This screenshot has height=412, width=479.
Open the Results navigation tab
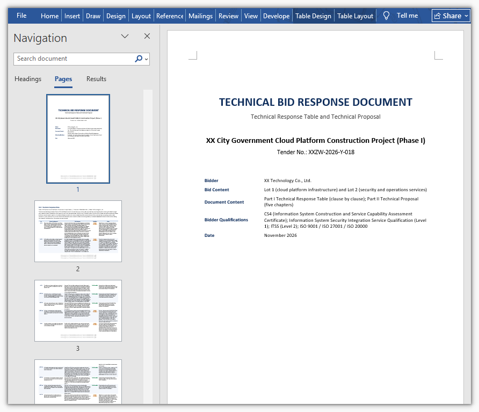coord(96,79)
